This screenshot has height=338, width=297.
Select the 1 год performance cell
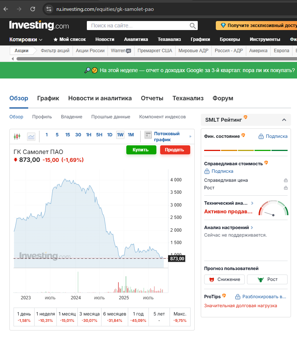click(138, 317)
